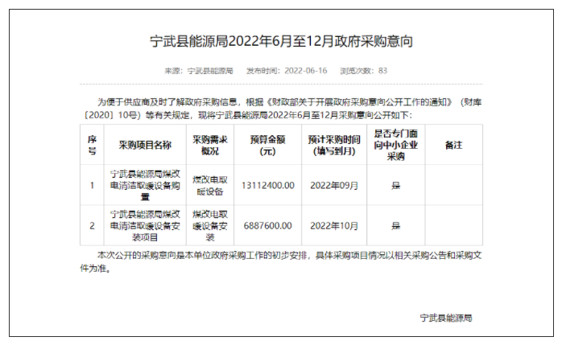The image size is (562, 341).
Task: Select the 煤改电取暖设备 requirement cell
Action: coord(210,186)
